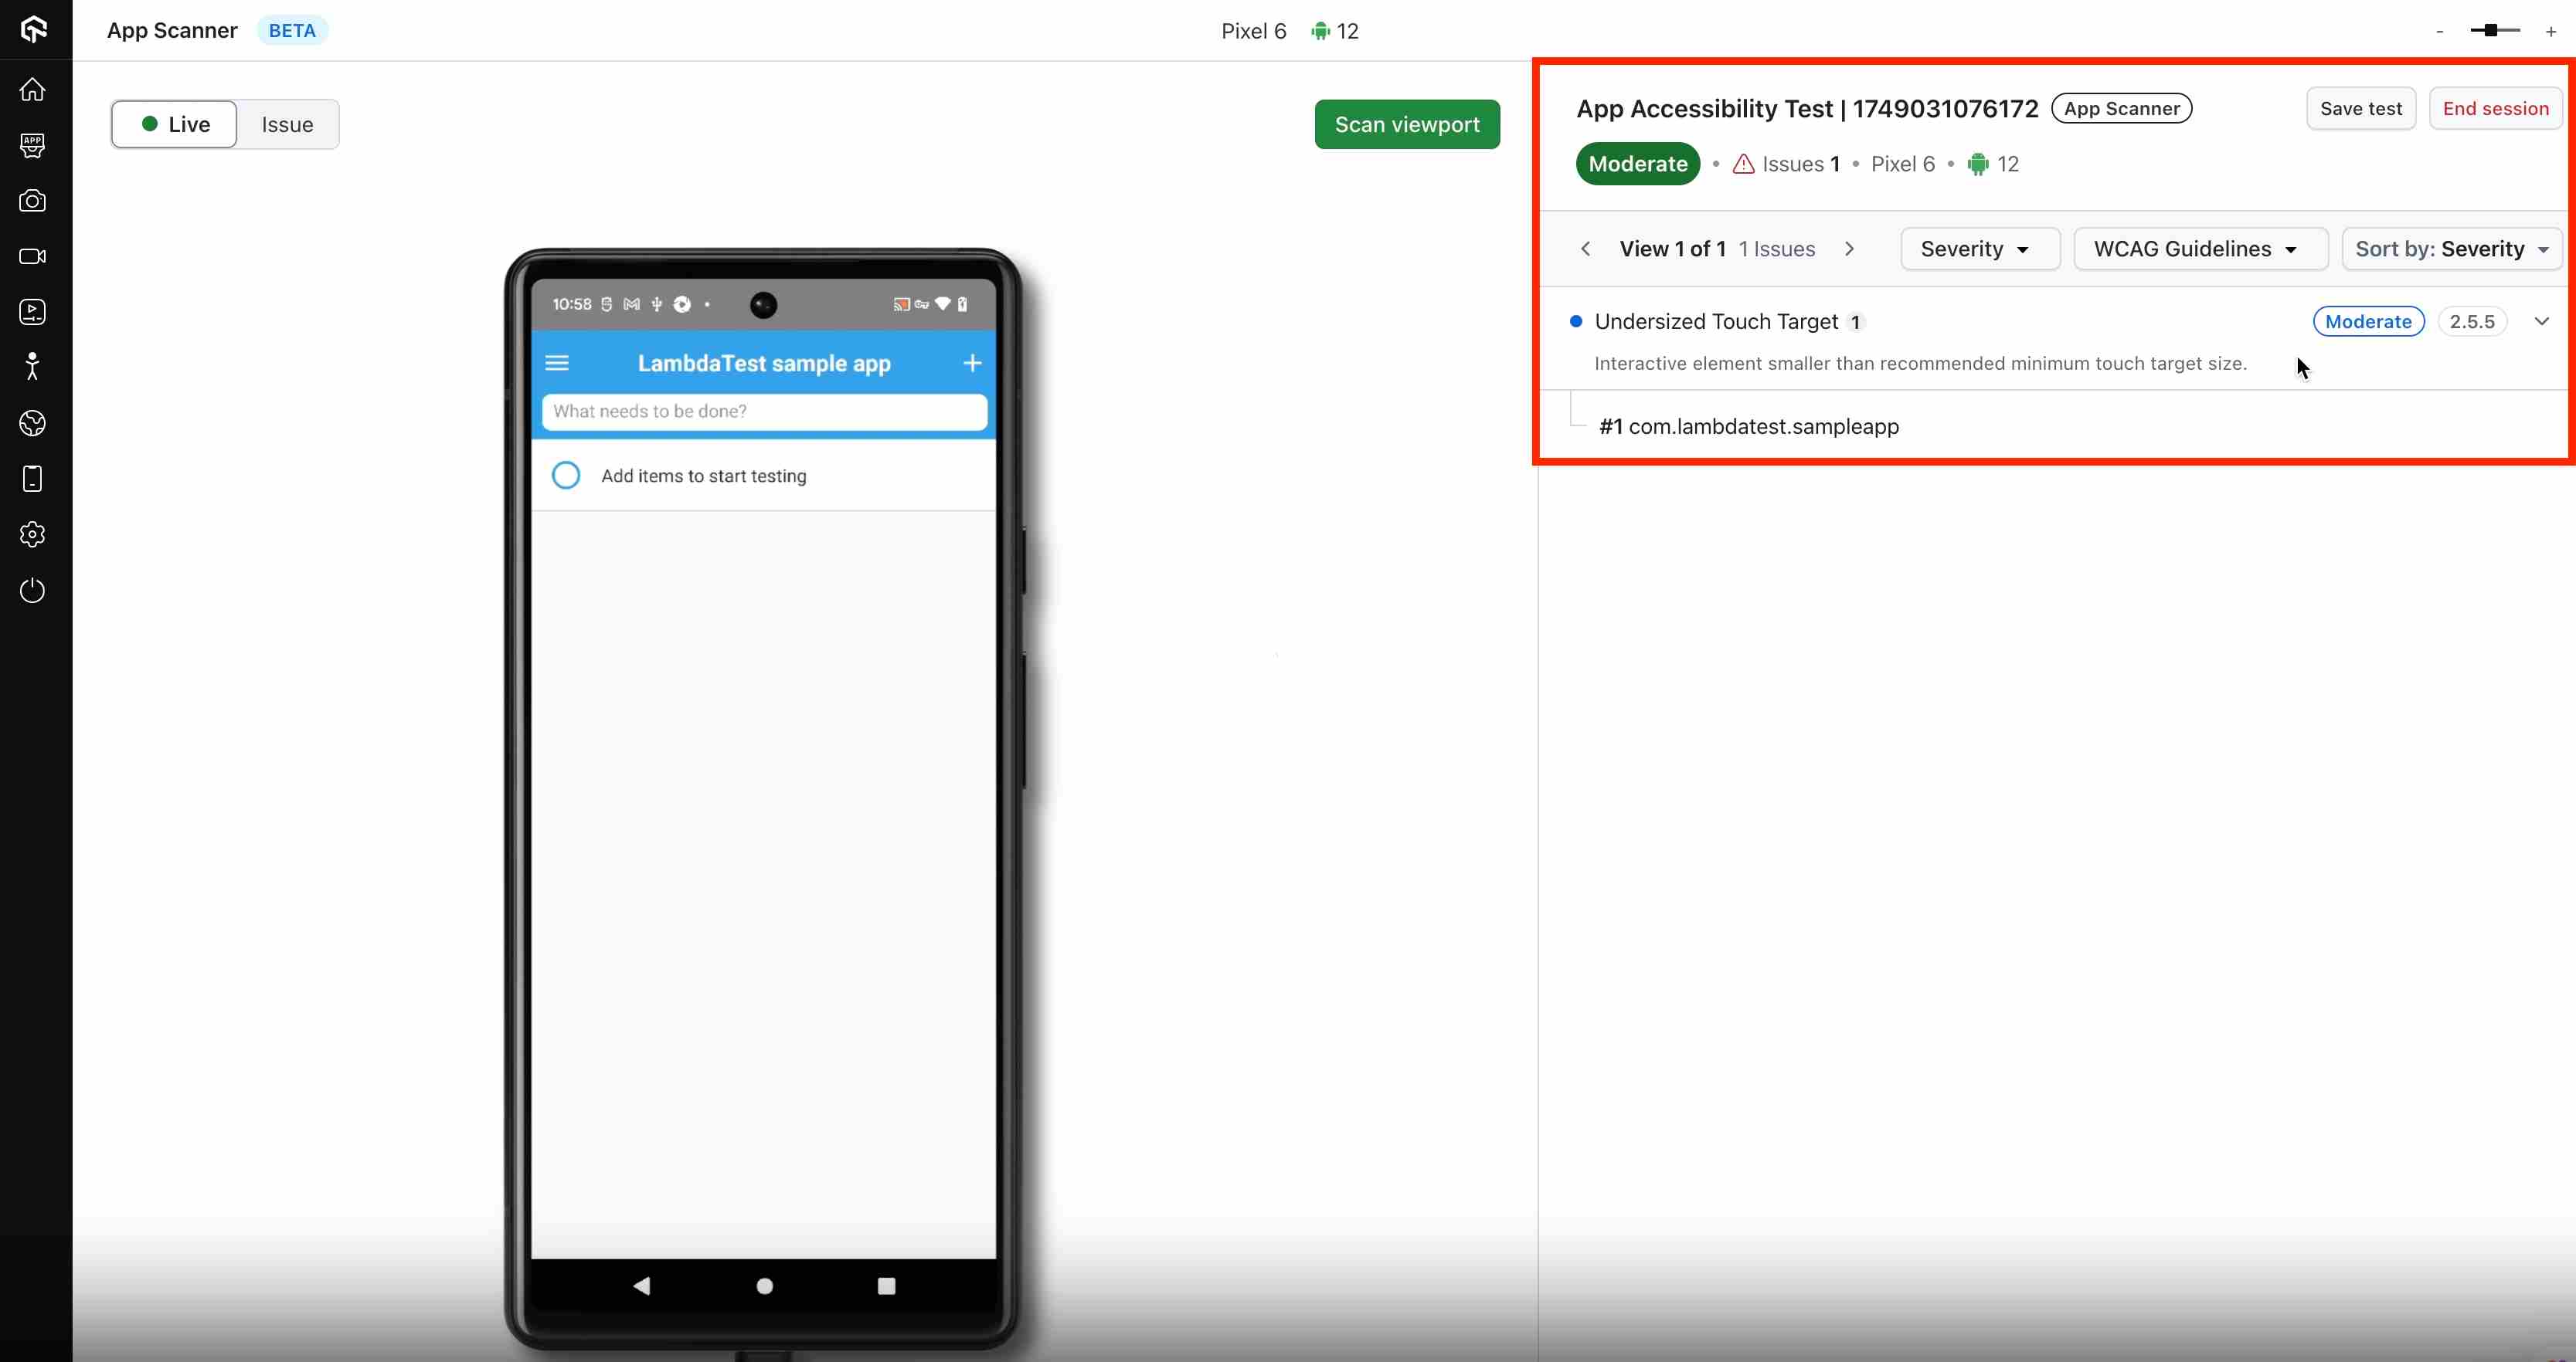The height and width of the screenshot is (1362, 2576).
Task: Tap the Android home navigation button
Action: coord(765,1286)
